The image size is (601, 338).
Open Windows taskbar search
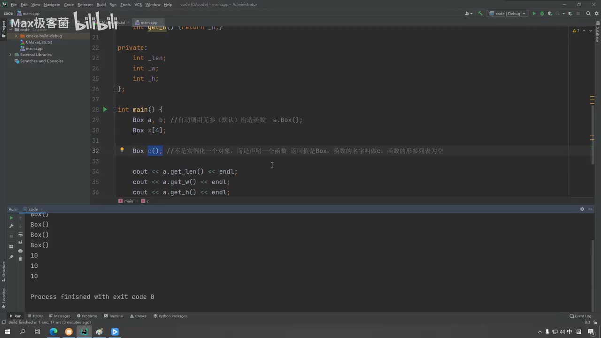point(23,332)
